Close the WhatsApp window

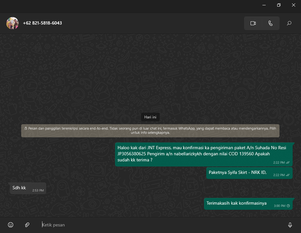(x=293, y=5)
